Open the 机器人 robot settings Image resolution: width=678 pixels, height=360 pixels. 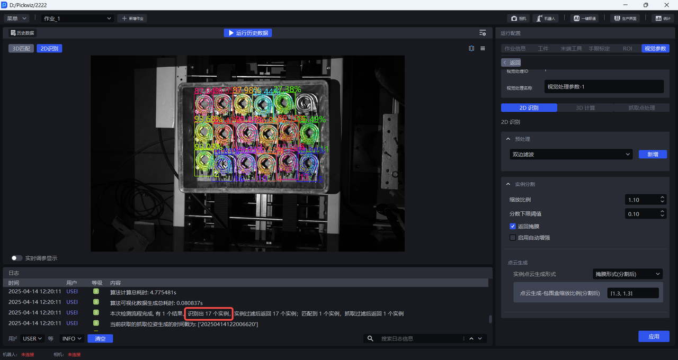pos(545,19)
